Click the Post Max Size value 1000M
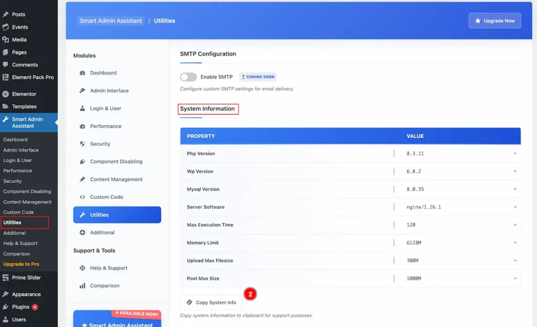 coord(414,278)
